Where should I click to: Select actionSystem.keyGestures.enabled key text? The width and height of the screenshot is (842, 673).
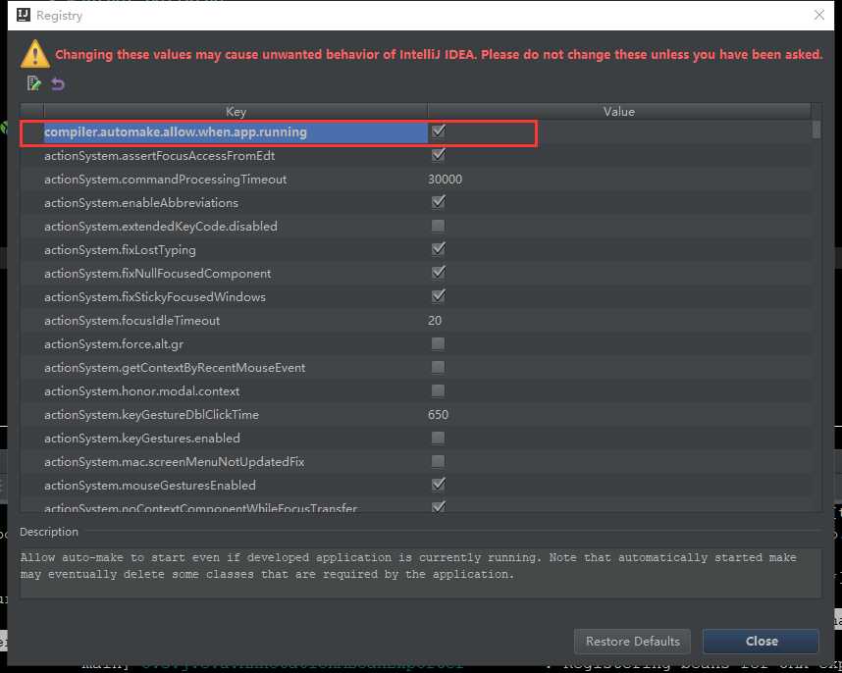click(141, 439)
